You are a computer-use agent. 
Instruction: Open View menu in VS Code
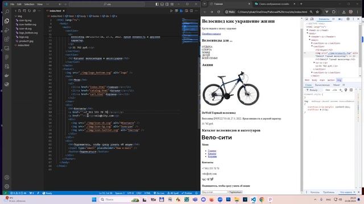tap(40, 4)
